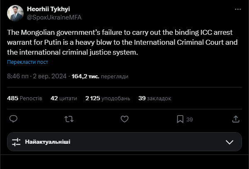Click the 164,2 тис. перегляди view count

click(x=100, y=77)
